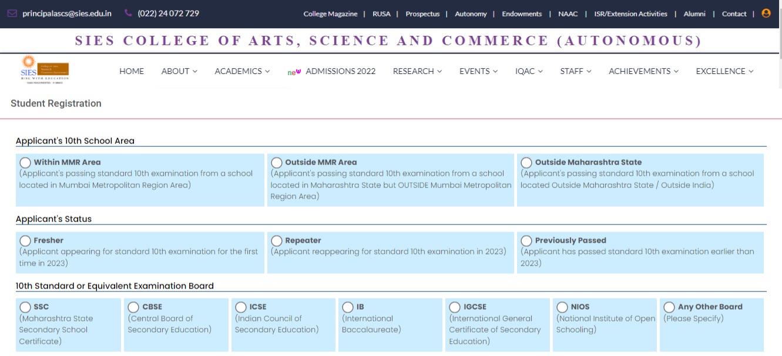Choose Previously Passed applicant status
The width and height of the screenshot is (782, 356).
pos(526,241)
